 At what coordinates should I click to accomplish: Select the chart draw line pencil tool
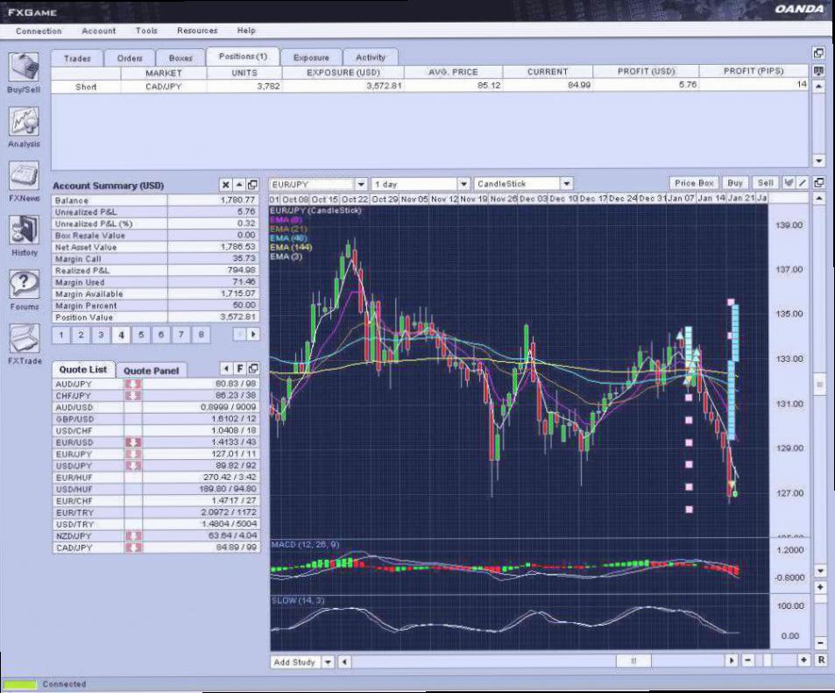[803, 183]
